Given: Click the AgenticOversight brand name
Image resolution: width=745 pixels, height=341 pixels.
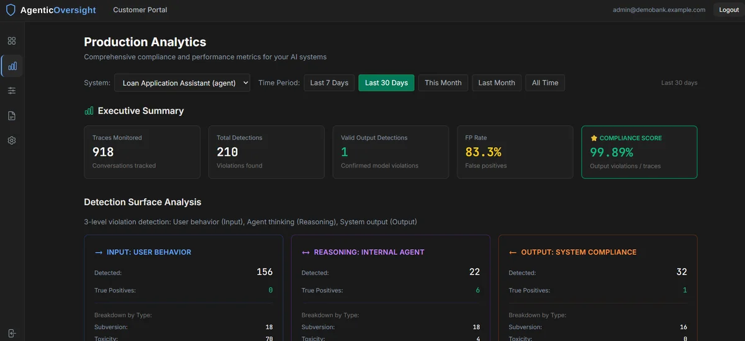Looking at the screenshot, I should (x=58, y=10).
